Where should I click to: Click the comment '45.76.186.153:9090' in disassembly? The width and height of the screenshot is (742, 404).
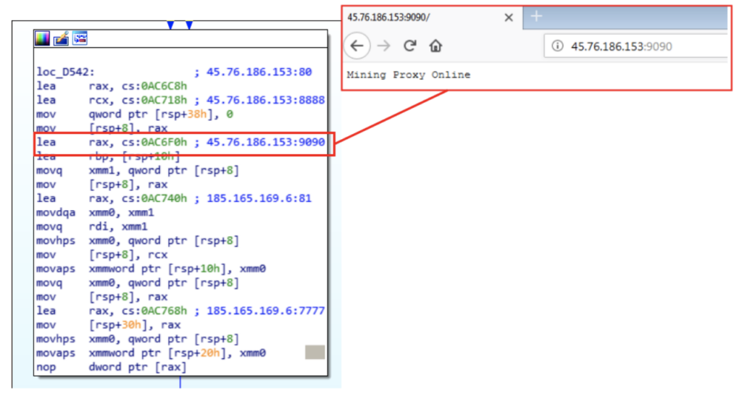[x=265, y=143]
